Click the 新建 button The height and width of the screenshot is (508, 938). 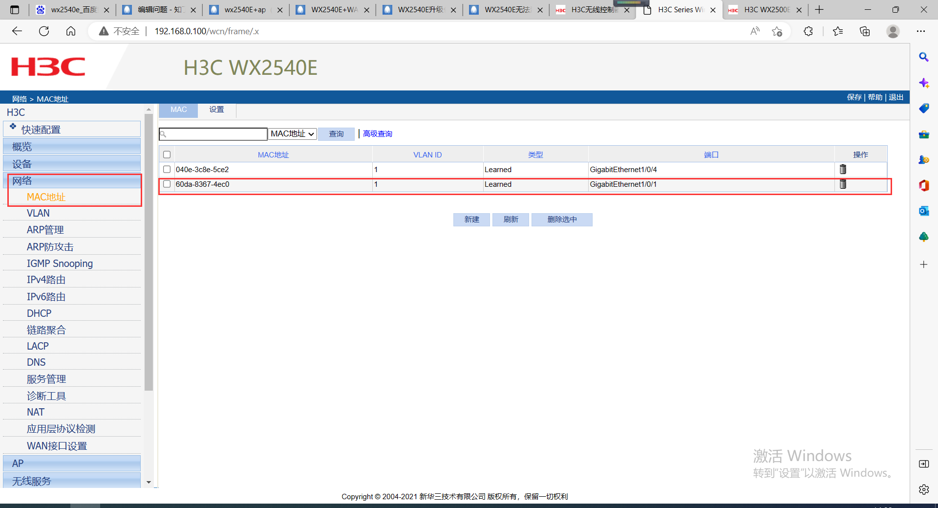[471, 220]
